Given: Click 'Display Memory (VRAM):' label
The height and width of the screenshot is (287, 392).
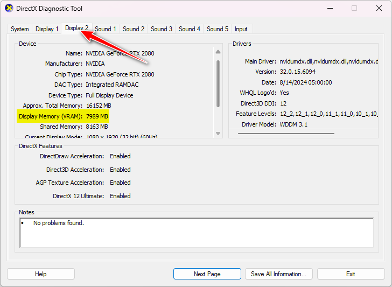Looking at the screenshot, I should click(51, 116).
